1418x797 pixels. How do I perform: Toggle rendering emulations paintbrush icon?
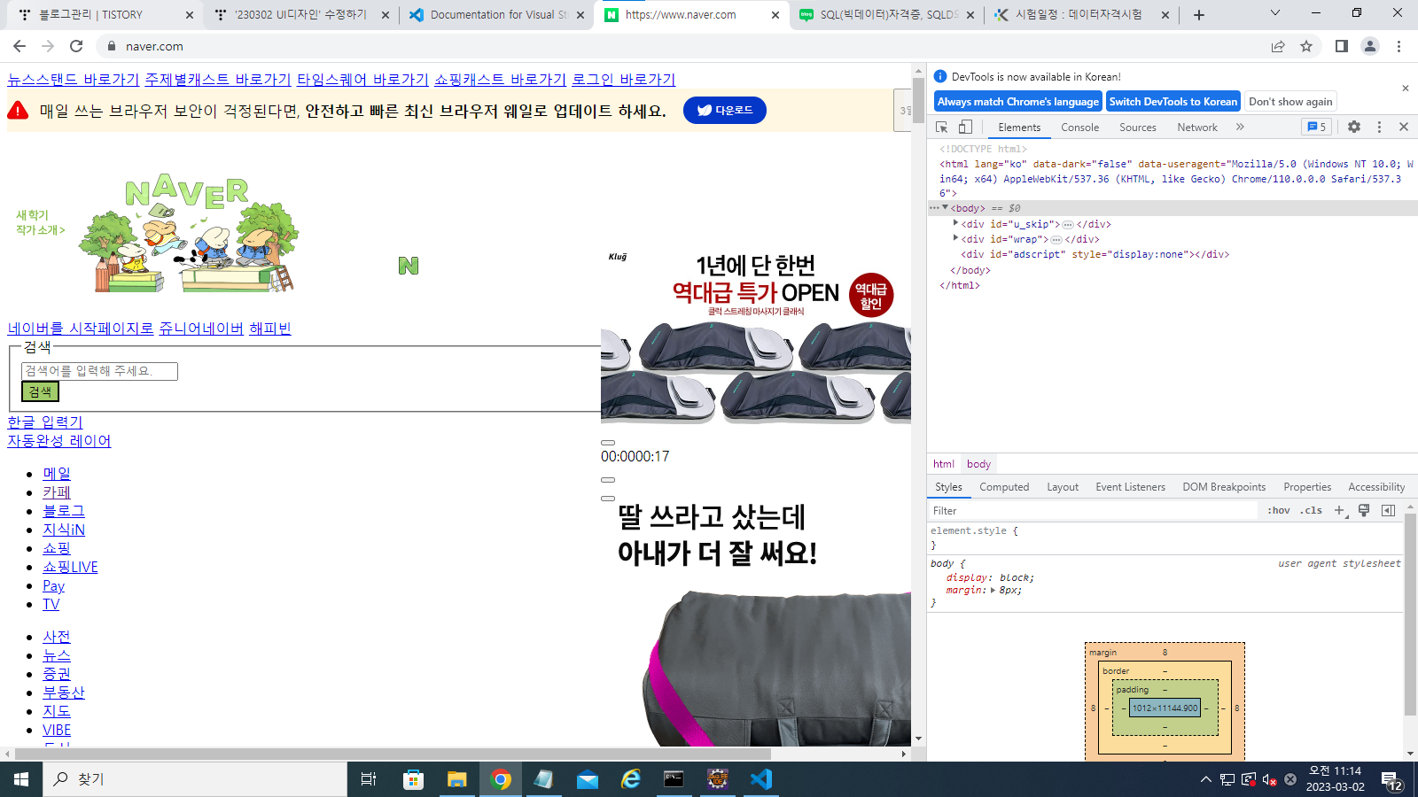1364,511
